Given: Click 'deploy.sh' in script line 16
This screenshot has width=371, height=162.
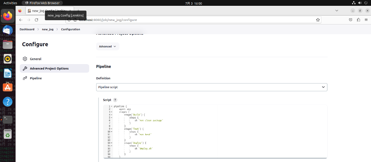Looking at the screenshot, I should 145,148.
